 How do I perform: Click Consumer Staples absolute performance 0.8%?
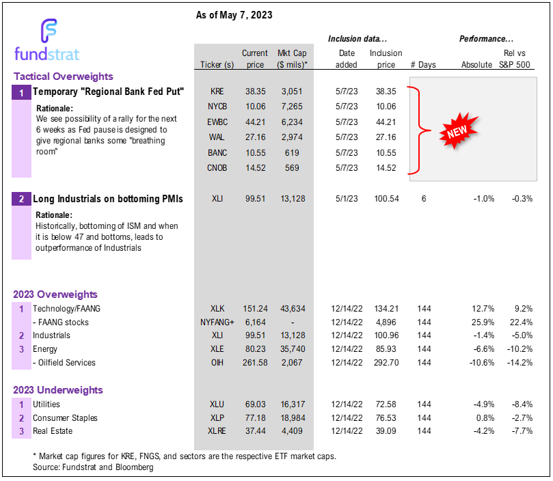(485, 418)
